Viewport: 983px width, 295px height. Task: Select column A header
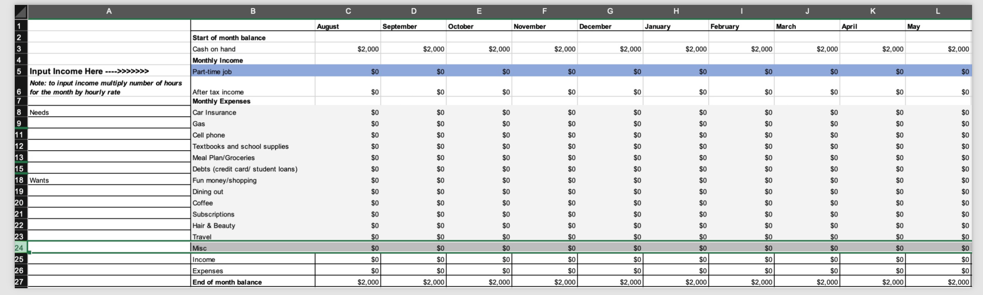point(109,11)
